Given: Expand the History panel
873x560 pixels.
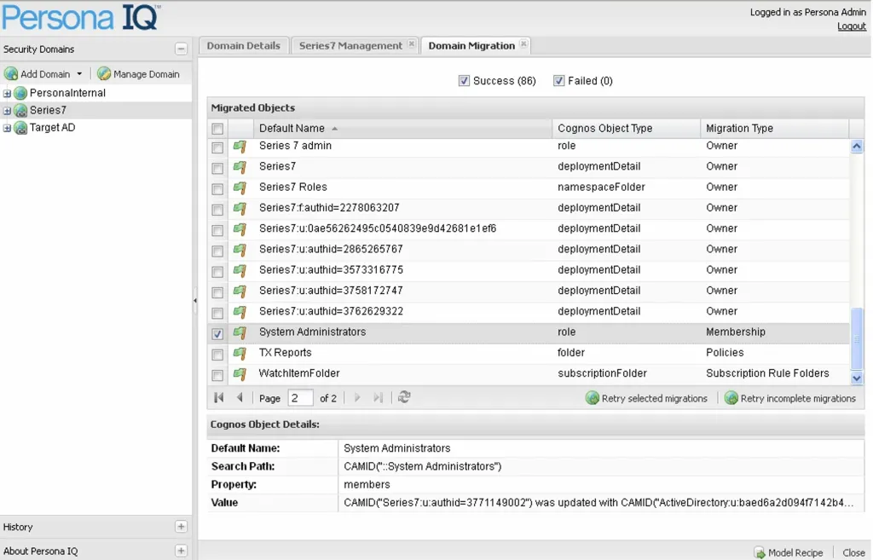Looking at the screenshot, I should point(181,527).
